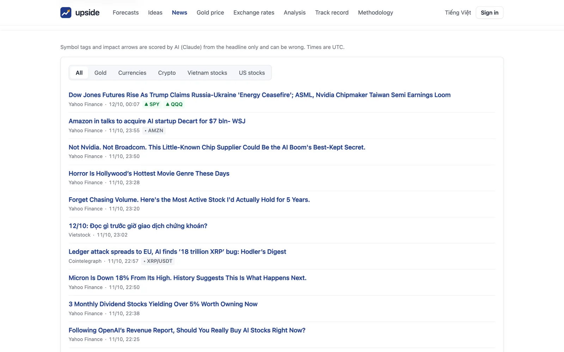
Task: Open the Forecasts nav item
Action: pyautogui.click(x=126, y=13)
